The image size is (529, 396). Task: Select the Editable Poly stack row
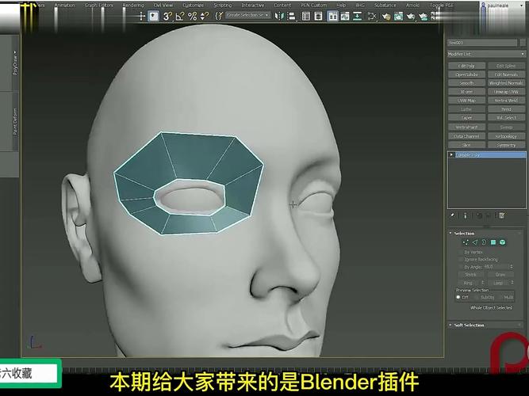[x=486, y=154]
